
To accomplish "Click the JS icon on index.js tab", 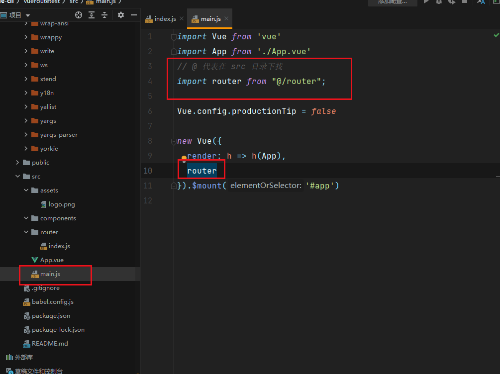I will 149,19.
